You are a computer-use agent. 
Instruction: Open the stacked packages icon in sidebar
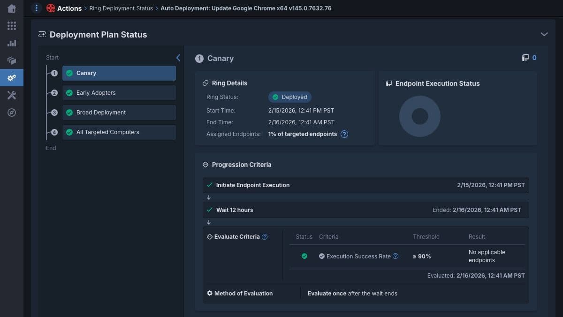coord(12,60)
